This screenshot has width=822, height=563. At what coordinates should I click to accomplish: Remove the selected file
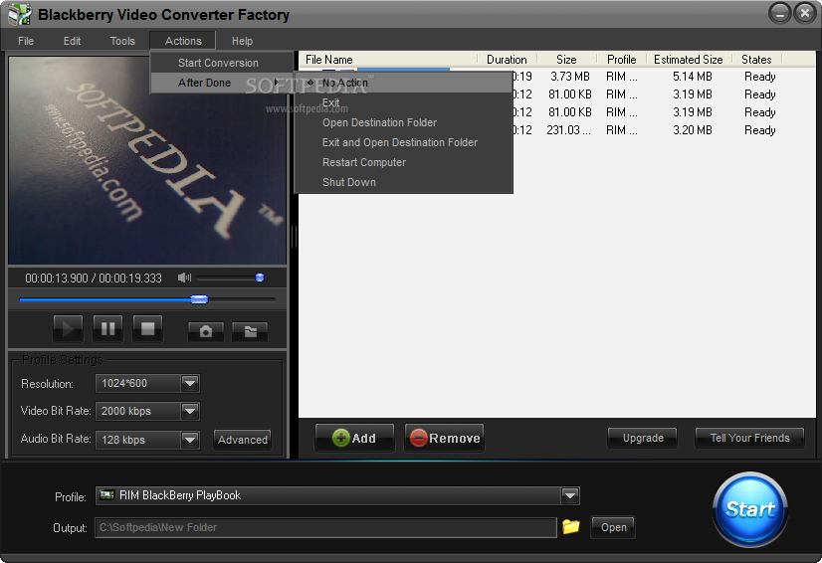pos(444,438)
